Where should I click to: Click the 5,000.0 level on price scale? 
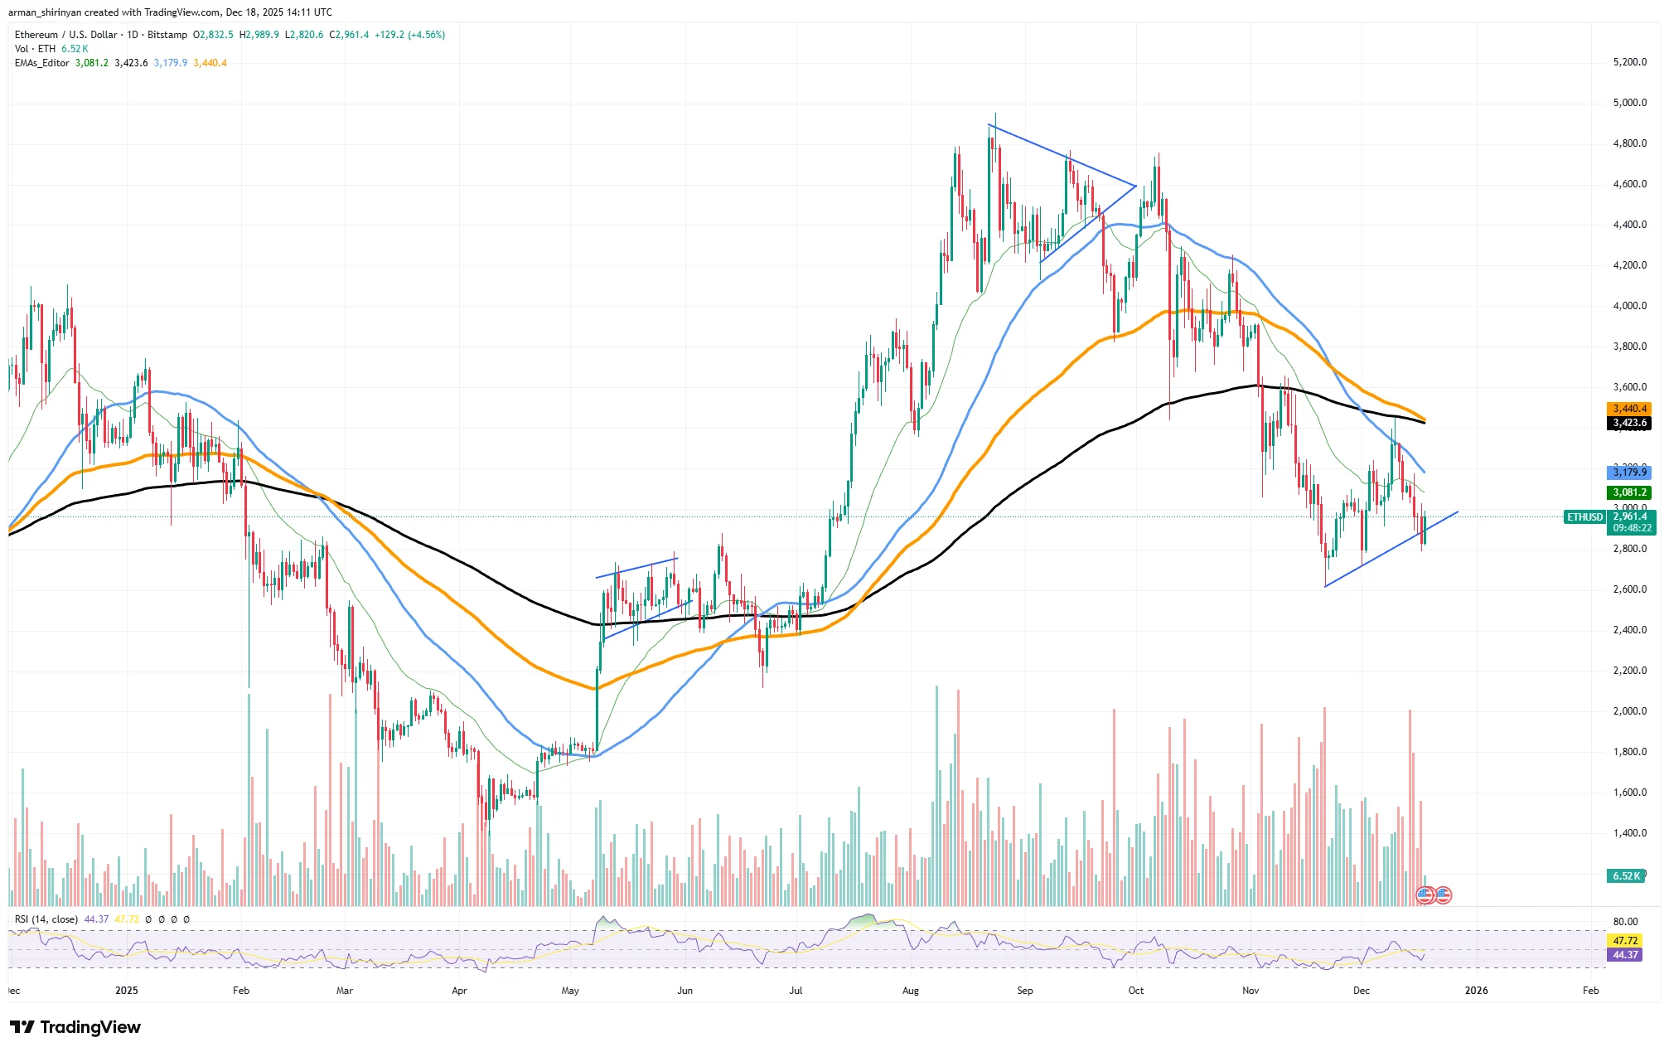click(1629, 103)
